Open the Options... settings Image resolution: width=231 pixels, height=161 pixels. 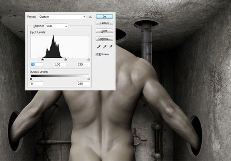pyautogui.click(x=104, y=39)
